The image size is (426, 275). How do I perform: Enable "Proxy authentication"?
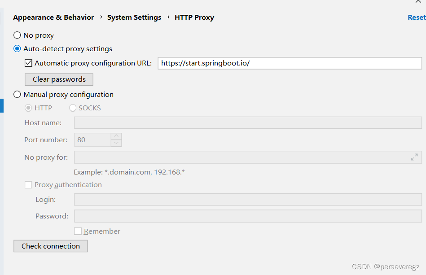tap(28, 184)
